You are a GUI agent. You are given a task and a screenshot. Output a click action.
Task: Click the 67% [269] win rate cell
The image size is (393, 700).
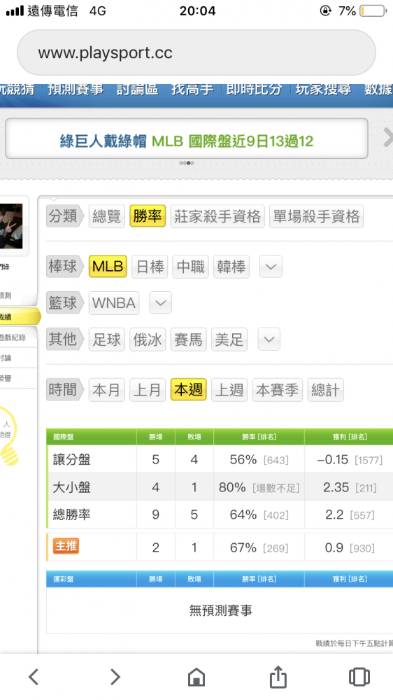click(259, 547)
